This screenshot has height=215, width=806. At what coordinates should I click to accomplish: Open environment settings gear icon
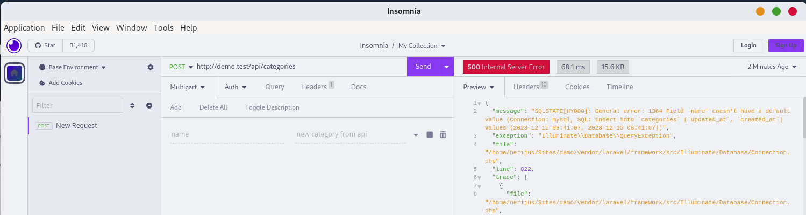pyautogui.click(x=151, y=67)
